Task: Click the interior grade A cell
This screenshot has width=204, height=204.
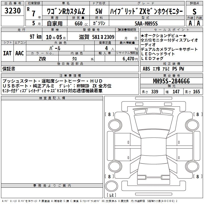Action: click(x=198, y=23)
